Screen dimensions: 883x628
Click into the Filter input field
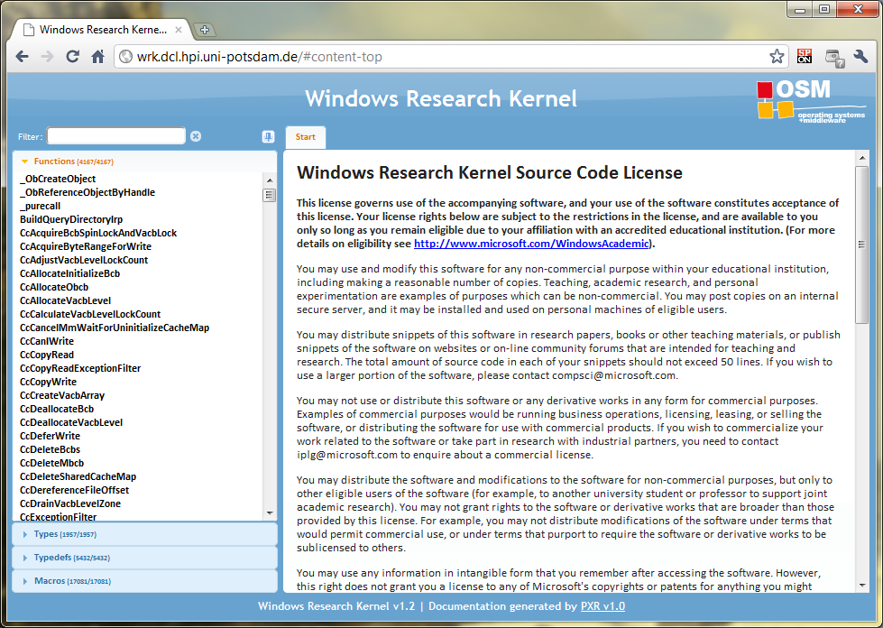[116, 135]
